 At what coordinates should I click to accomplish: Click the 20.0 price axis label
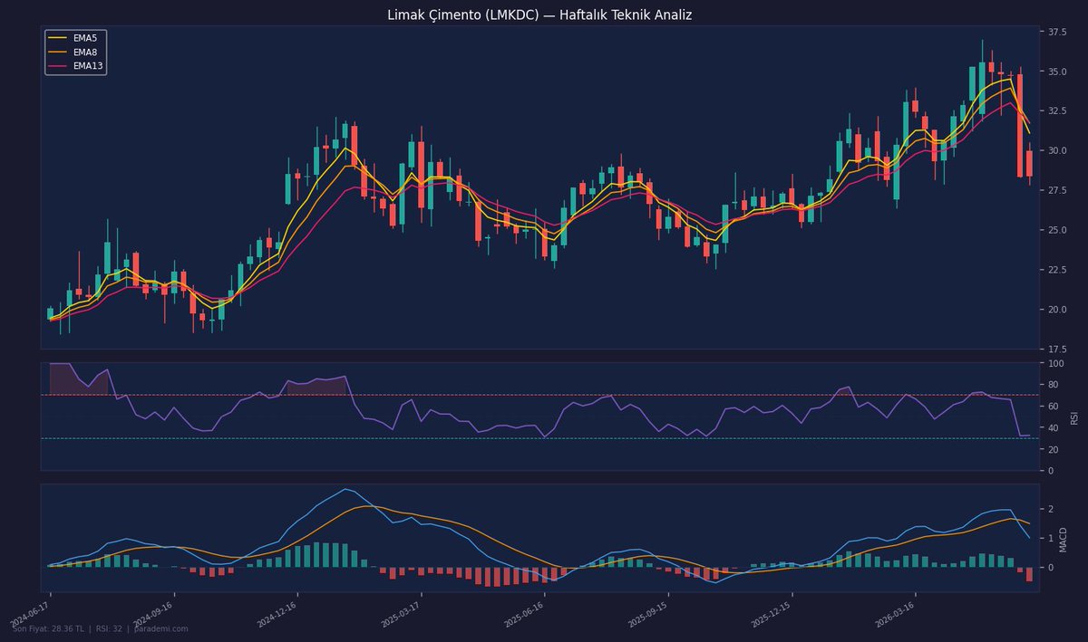click(1056, 310)
